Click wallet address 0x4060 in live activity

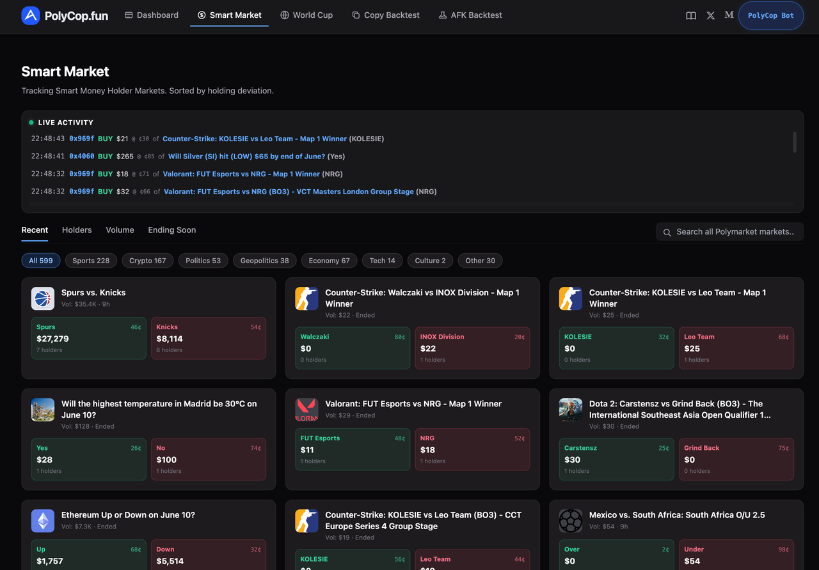tap(82, 157)
